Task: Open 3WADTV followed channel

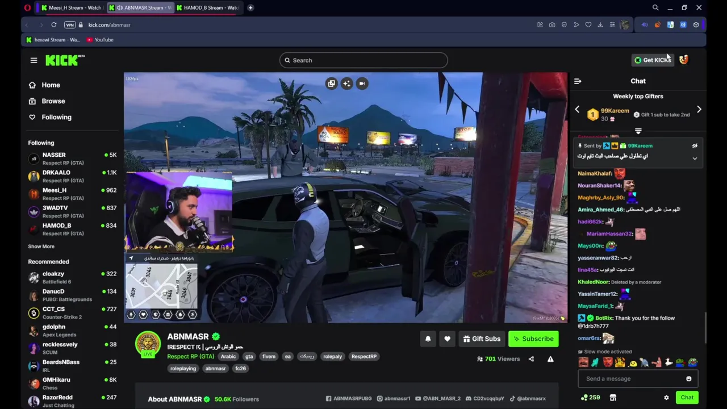Action: tap(72, 211)
